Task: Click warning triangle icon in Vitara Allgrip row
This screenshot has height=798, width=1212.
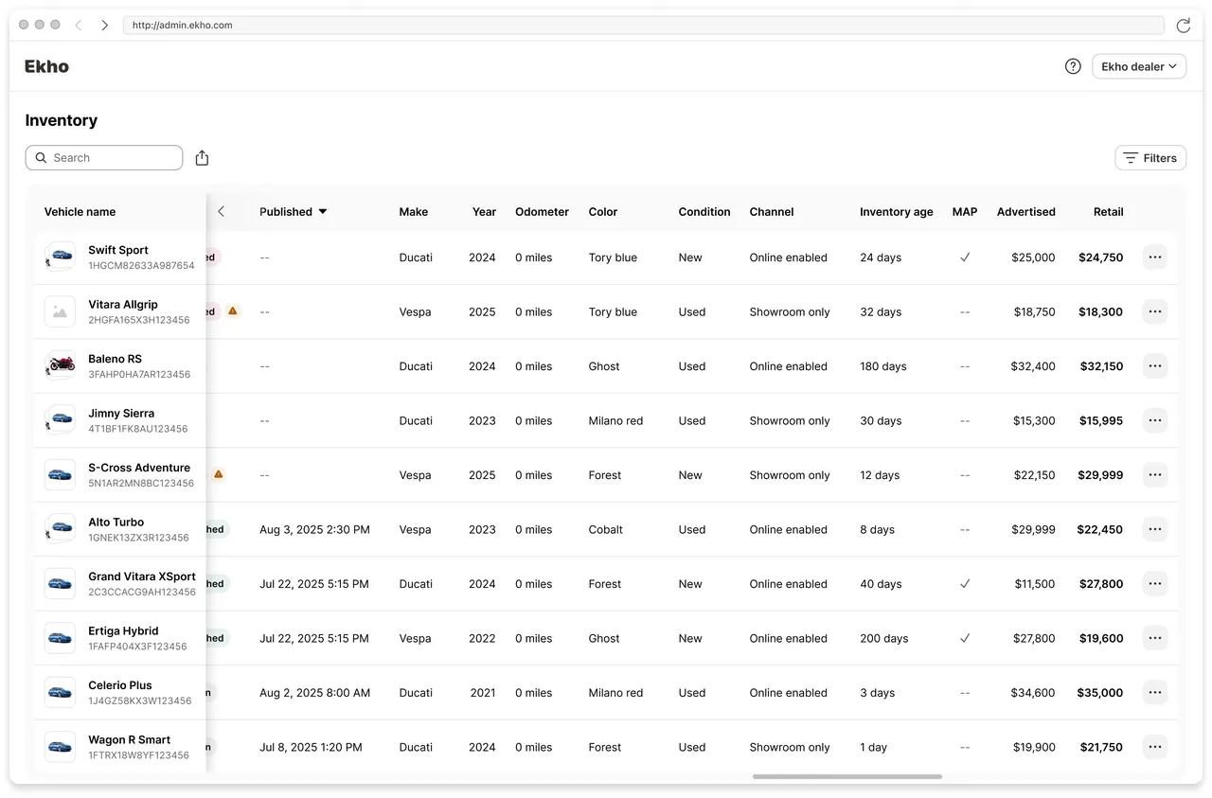Action: [x=233, y=310]
